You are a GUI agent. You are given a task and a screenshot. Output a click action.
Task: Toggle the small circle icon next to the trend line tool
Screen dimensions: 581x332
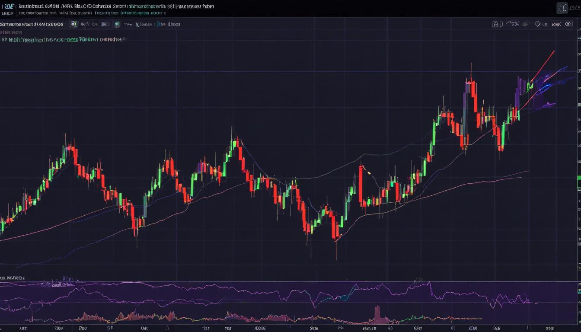pyautogui.click(x=525, y=25)
